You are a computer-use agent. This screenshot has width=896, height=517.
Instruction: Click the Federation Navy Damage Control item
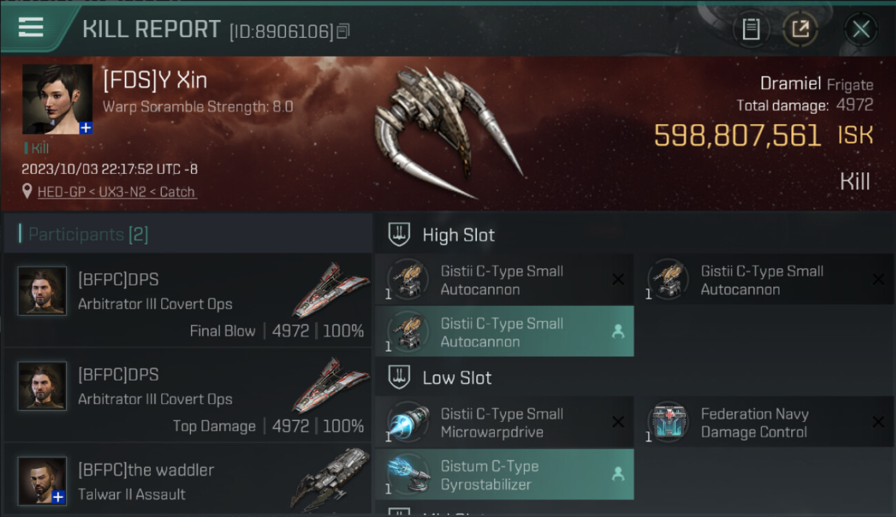pyautogui.click(x=764, y=423)
